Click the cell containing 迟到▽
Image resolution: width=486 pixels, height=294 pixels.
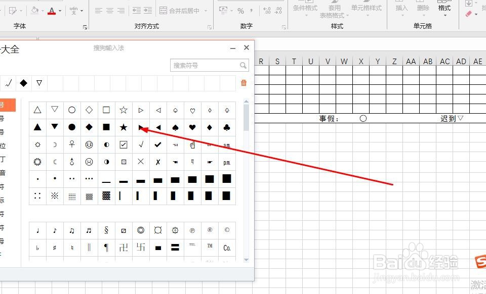(452, 118)
